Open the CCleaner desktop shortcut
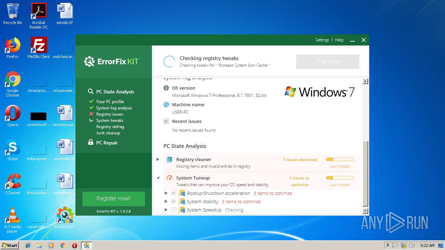 pos(13,184)
